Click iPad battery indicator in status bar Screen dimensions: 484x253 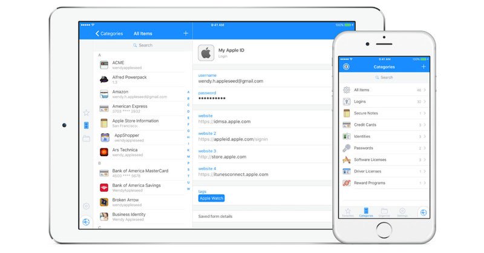pos(348,25)
